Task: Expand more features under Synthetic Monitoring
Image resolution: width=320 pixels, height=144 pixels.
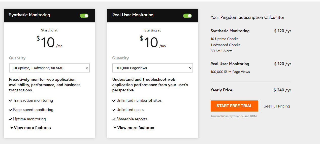Action: [30, 128]
